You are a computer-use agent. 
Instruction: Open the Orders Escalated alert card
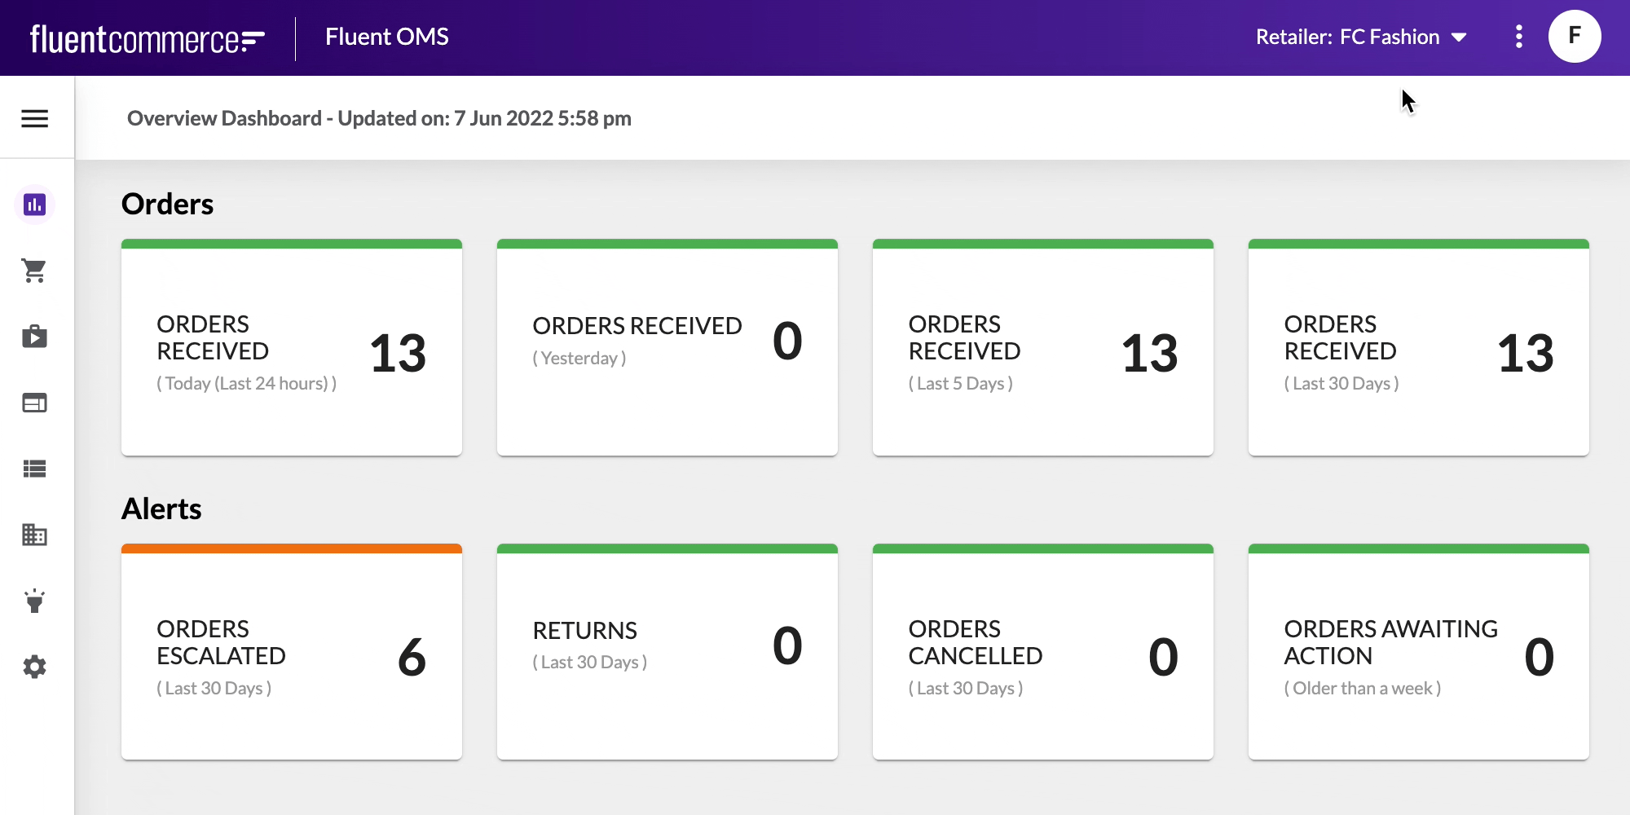tap(291, 652)
